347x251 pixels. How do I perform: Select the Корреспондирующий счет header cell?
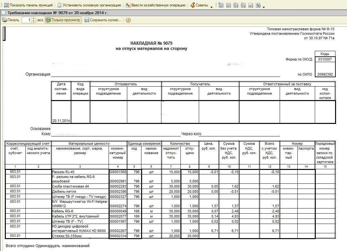[28, 144]
